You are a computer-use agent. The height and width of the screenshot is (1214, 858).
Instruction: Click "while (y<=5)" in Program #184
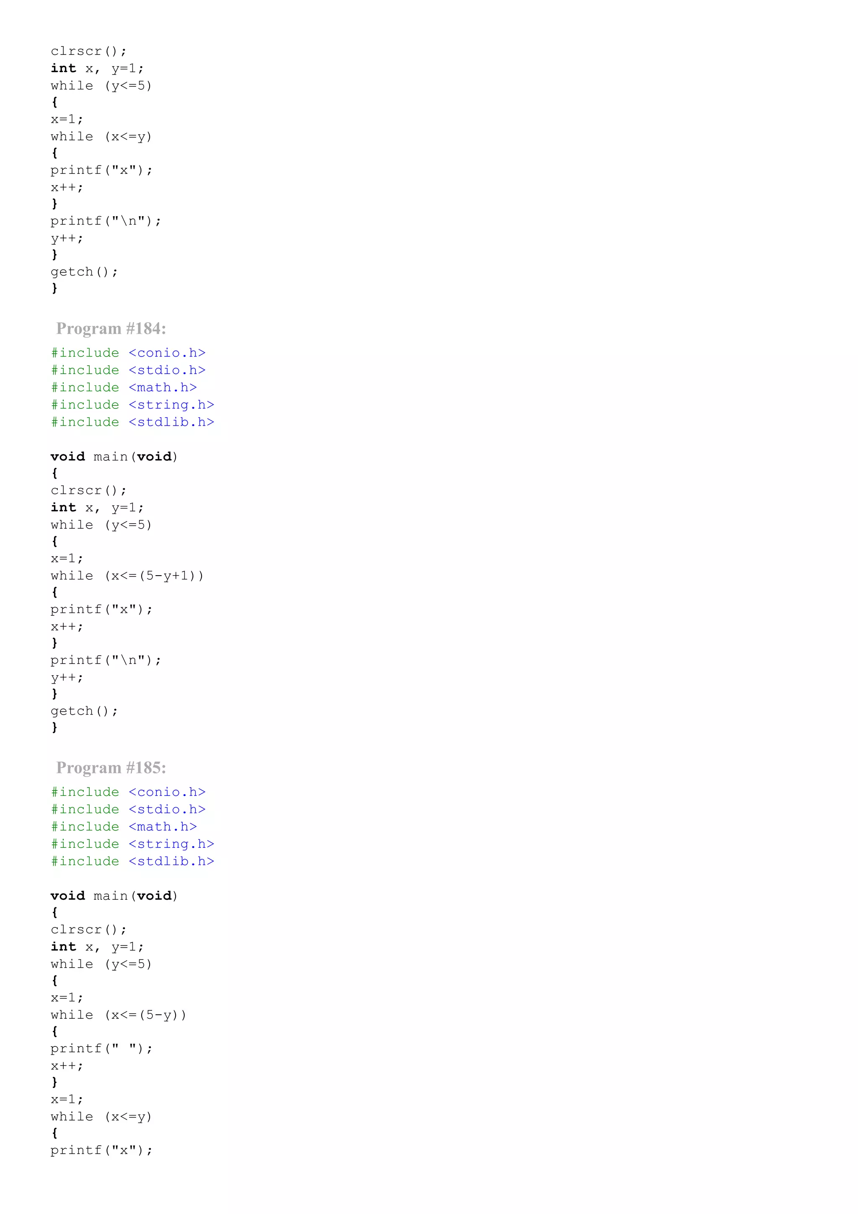101,525
